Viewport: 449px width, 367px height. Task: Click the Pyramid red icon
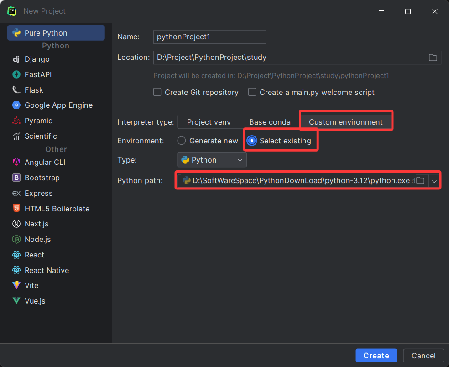pos(16,121)
